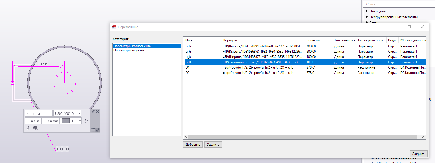Pin the contextual toolbar with pushpin icon

[93, 111]
